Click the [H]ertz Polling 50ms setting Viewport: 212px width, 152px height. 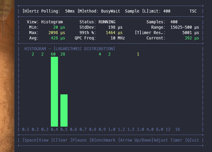click(x=48, y=11)
